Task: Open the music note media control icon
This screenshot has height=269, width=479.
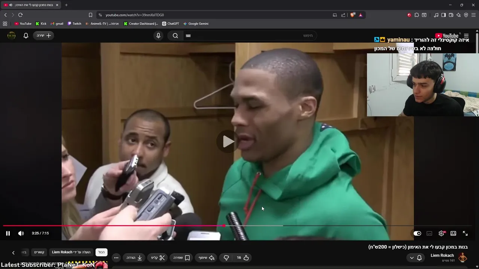Action: [436, 15]
